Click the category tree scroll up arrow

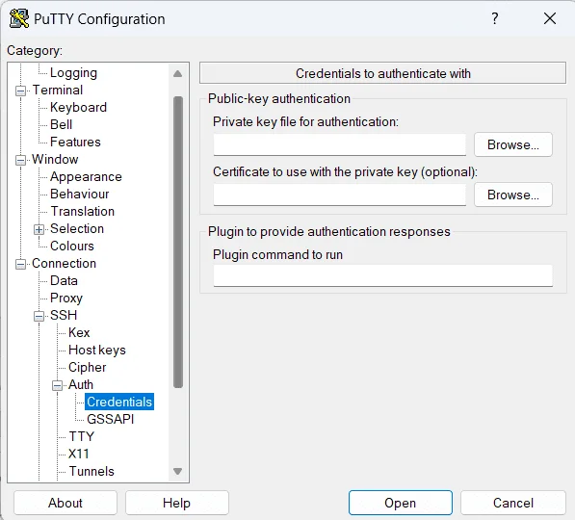tap(178, 74)
